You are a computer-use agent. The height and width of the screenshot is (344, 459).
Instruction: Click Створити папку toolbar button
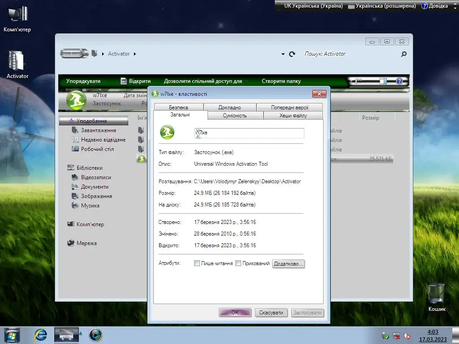(x=281, y=81)
